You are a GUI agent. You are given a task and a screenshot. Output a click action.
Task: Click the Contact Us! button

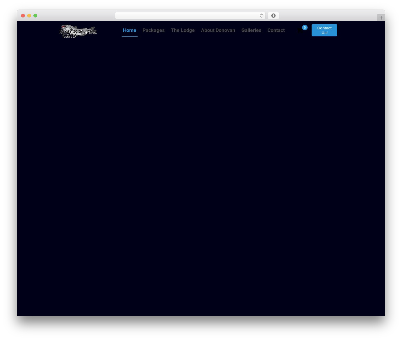324,30
